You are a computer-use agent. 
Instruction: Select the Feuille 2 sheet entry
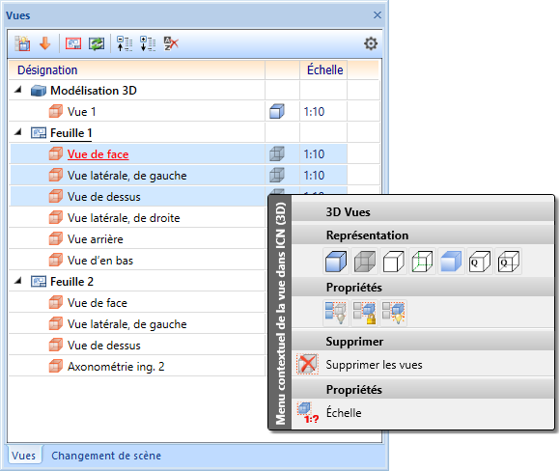click(x=71, y=282)
